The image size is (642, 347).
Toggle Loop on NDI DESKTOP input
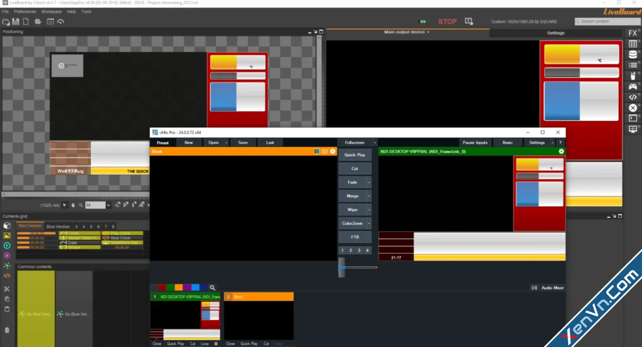tap(205, 344)
